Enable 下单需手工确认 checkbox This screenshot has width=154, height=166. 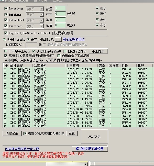pyautogui.click(x=6, y=51)
